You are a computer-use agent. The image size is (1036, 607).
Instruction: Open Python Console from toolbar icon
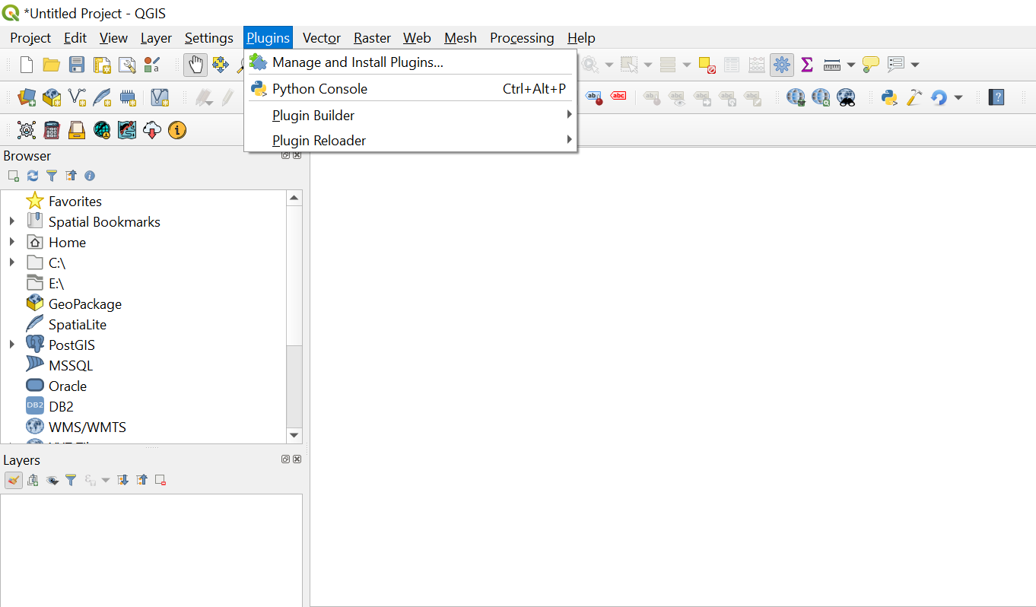[889, 97]
